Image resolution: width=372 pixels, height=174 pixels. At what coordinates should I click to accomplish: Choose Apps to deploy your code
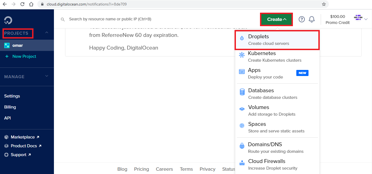[x=277, y=74]
